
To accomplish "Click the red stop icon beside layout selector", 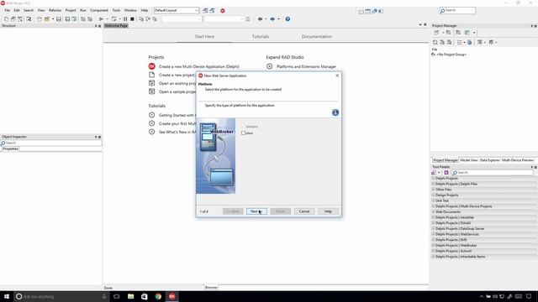I will (222, 11).
